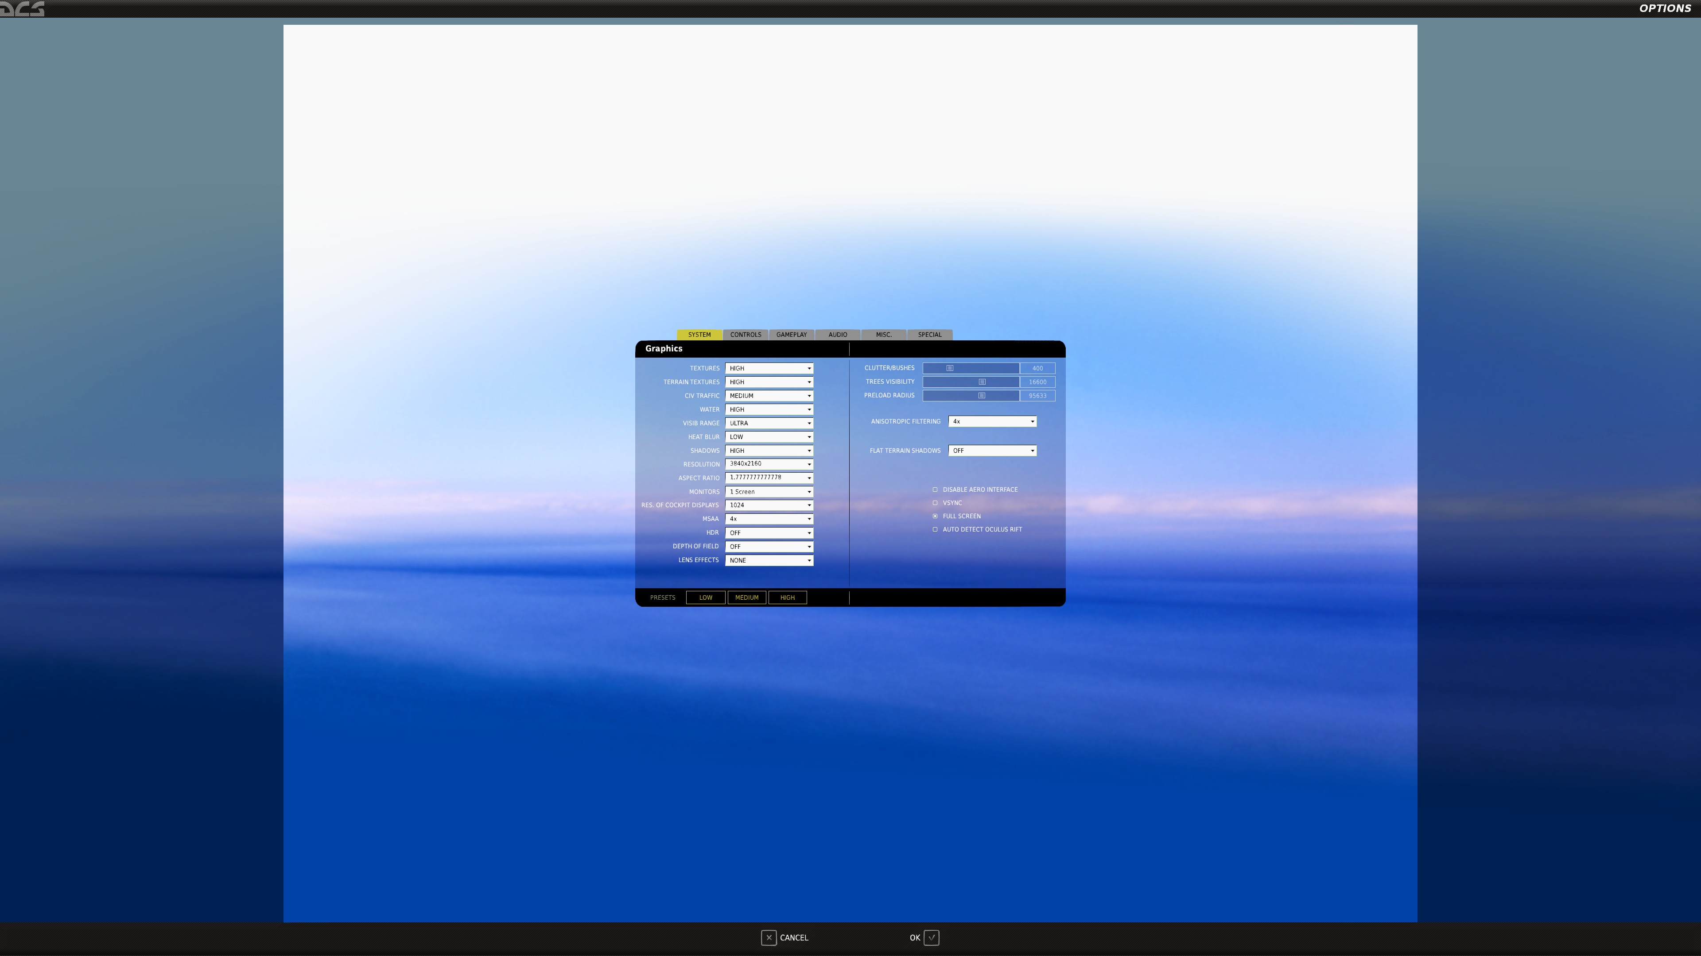Open the Visib Range dropdown
Image resolution: width=1701 pixels, height=956 pixels.
[x=769, y=423]
